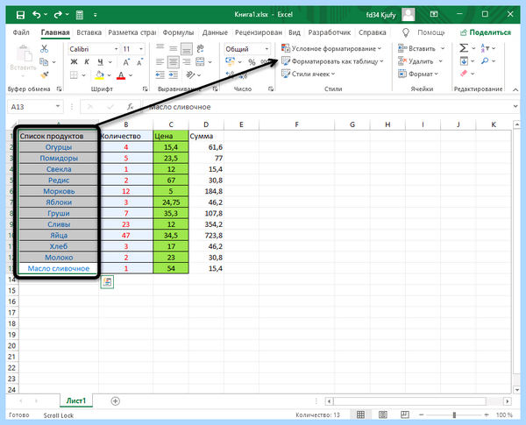Open the AutoSum function
Viewport: 526px width, 425px height.
tap(464, 48)
